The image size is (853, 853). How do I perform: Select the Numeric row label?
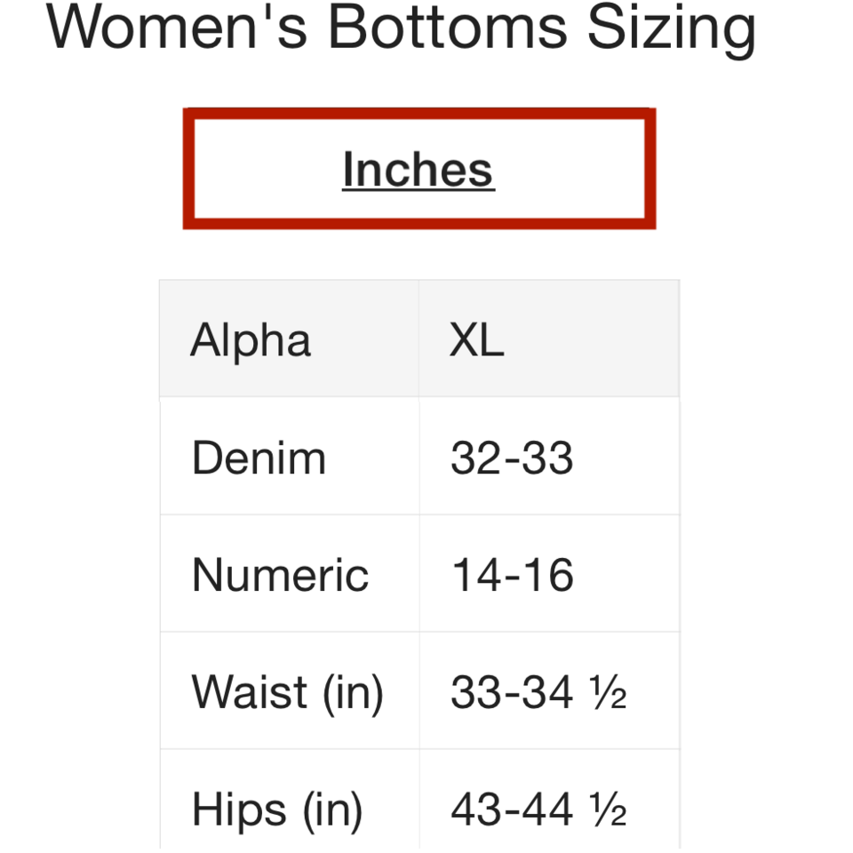[280, 575]
